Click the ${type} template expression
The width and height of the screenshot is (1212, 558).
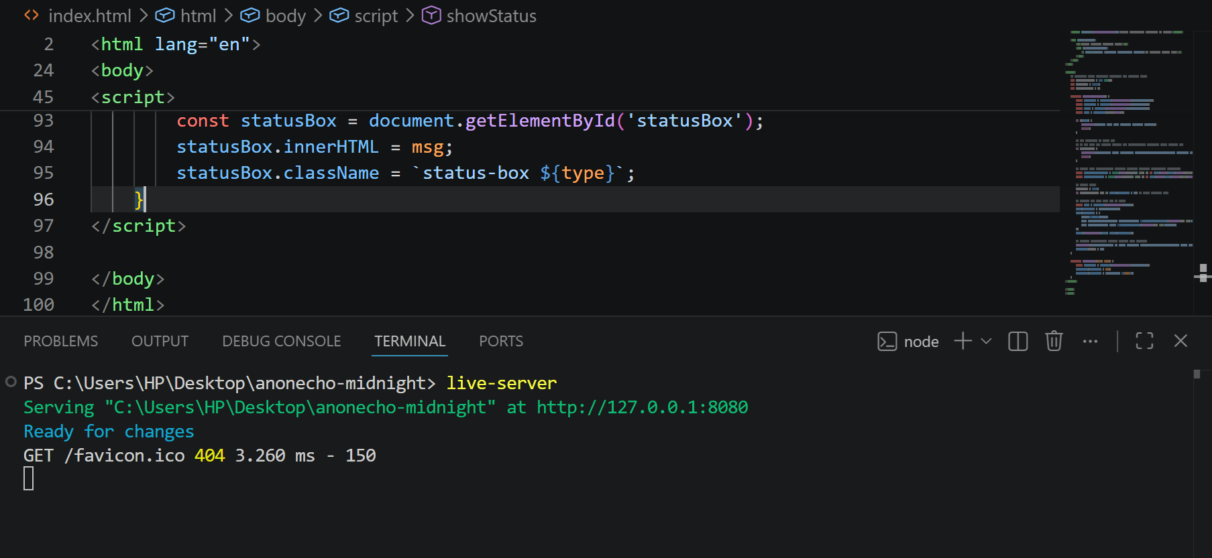coord(577,173)
